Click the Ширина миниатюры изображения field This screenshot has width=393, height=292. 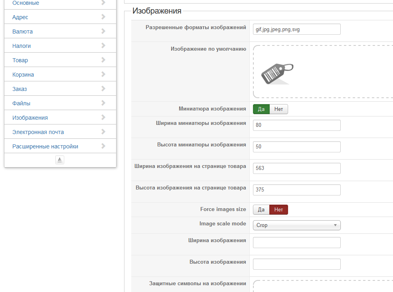click(x=297, y=125)
